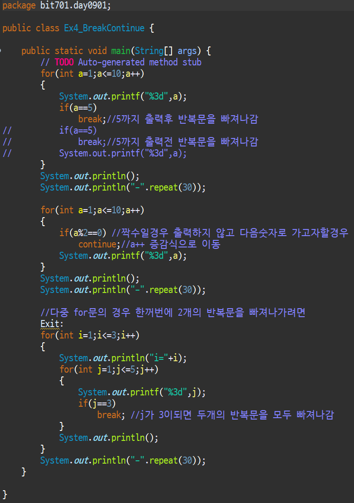Click the main method name

(120, 51)
